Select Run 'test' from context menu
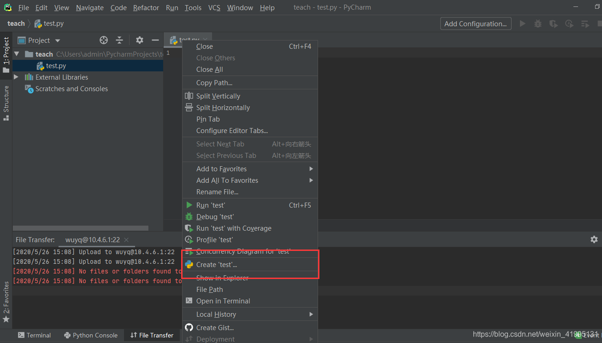Viewport: 602px width, 343px height. pyautogui.click(x=250, y=205)
